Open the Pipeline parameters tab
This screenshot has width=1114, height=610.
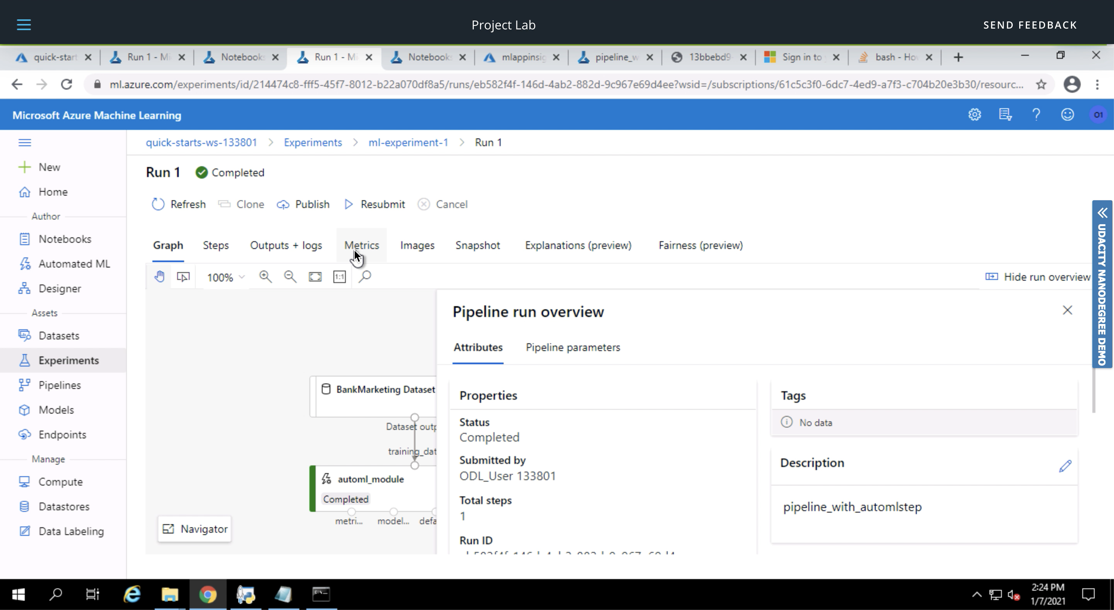[572, 347]
